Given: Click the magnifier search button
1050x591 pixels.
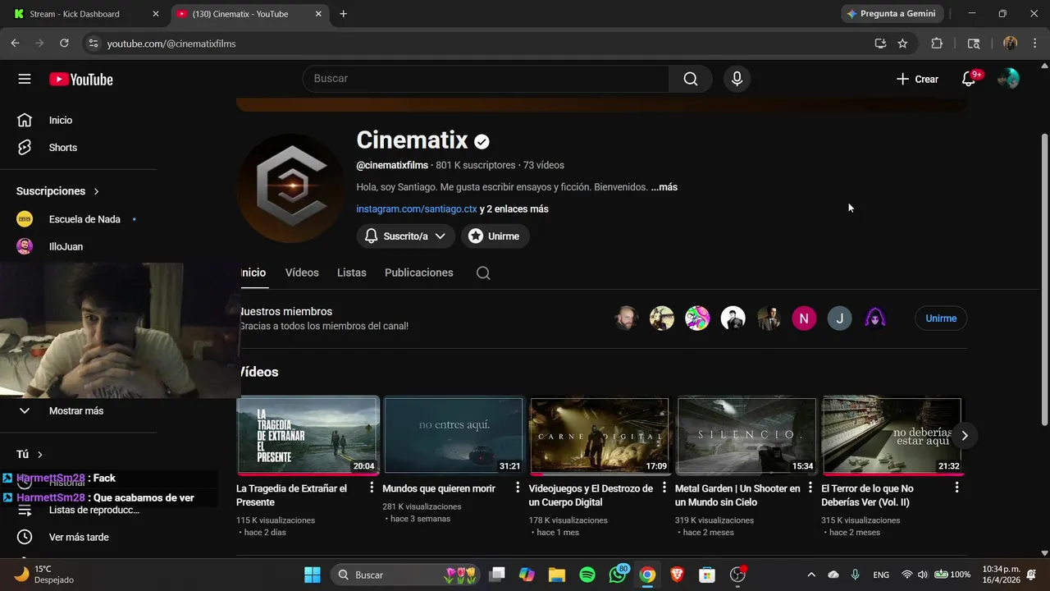Looking at the screenshot, I should pyautogui.click(x=691, y=79).
